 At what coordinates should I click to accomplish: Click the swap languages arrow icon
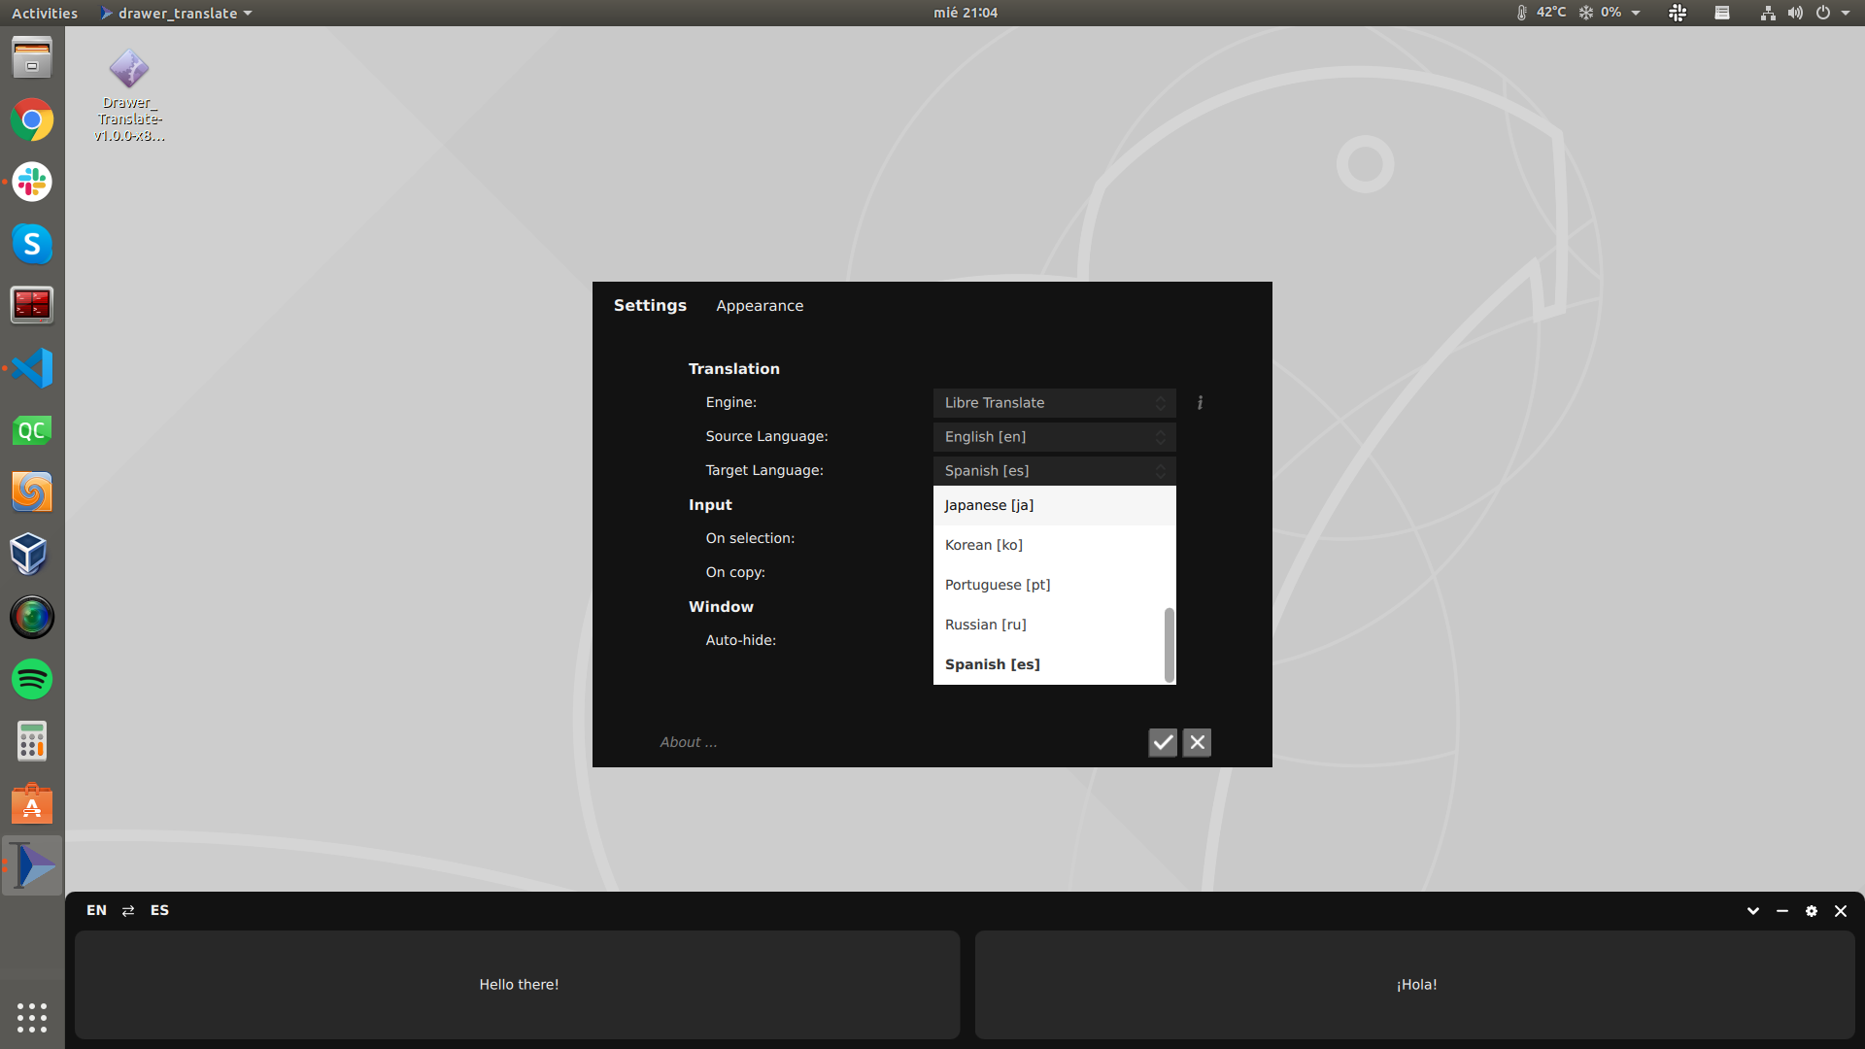click(128, 911)
